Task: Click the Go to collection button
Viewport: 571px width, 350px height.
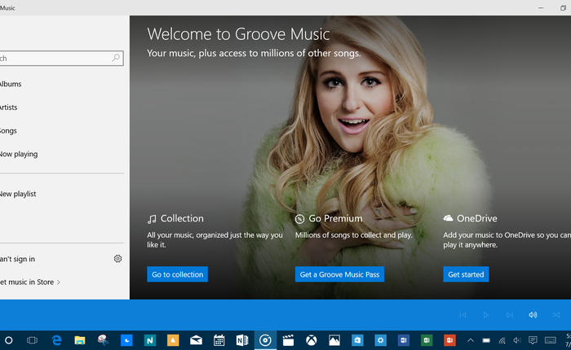Action: [x=177, y=274]
